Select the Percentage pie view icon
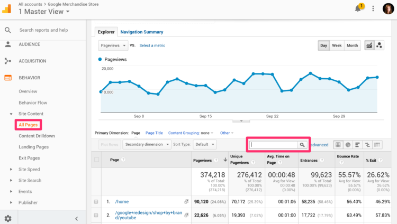The height and width of the screenshot is (224, 397). click(348, 145)
